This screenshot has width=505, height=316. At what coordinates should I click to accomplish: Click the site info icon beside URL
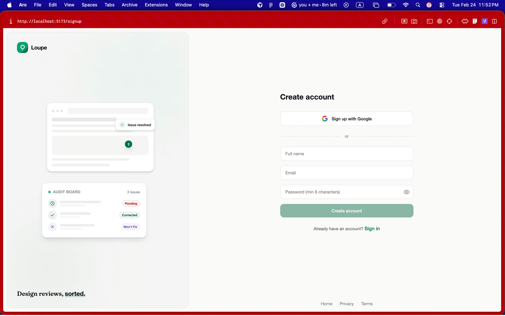pos(11,21)
